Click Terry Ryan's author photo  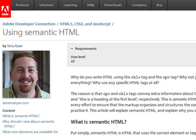click(x=26, y=74)
